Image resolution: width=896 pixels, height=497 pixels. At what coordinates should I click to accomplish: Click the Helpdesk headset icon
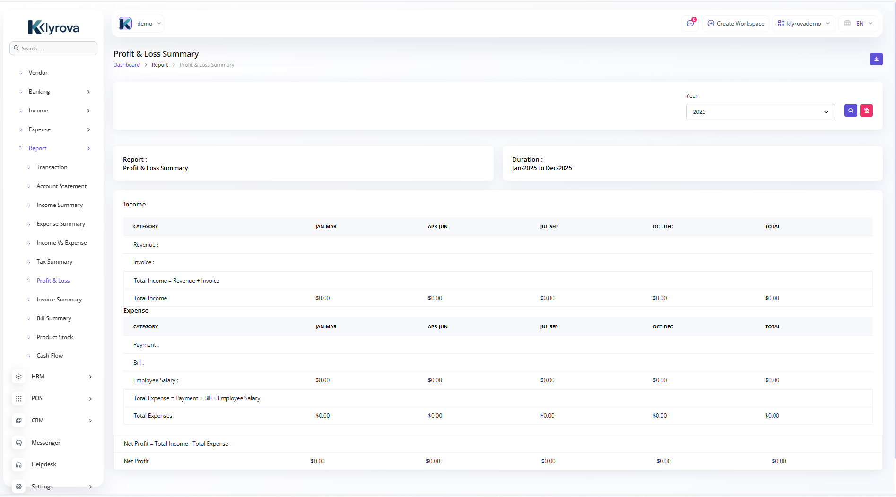pyautogui.click(x=19, y=465)
